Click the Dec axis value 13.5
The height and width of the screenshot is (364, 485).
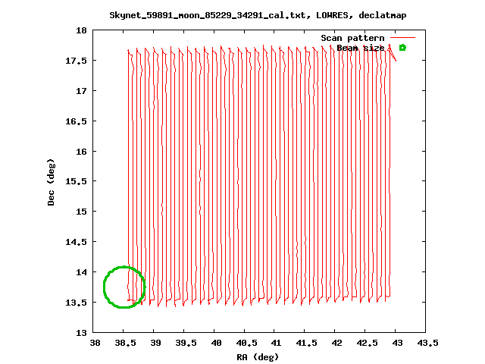76,303
